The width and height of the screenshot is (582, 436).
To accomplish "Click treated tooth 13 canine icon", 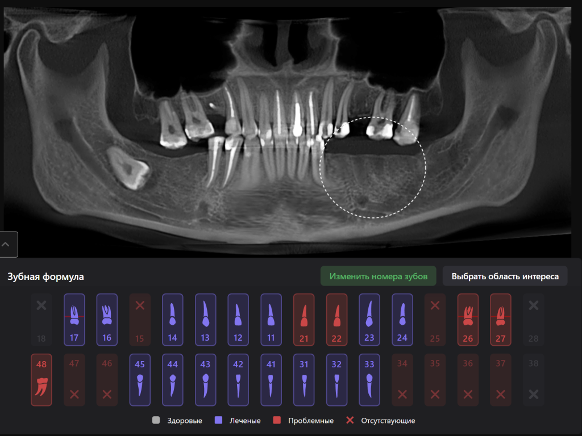I will click(x=205, y=320).
